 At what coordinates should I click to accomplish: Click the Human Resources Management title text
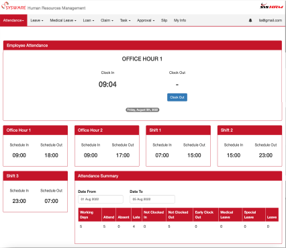56,8
